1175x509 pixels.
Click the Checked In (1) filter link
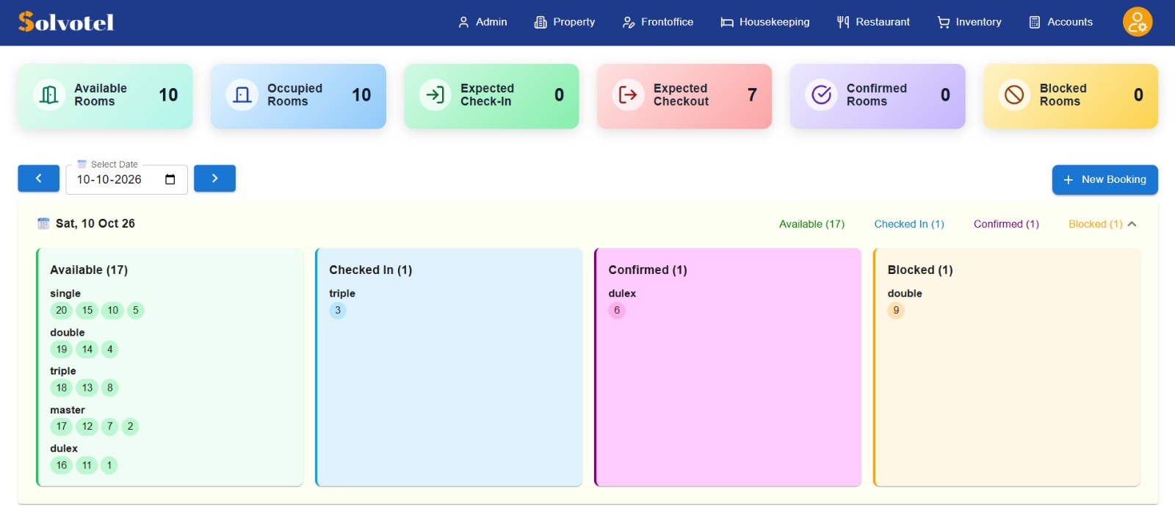click(909, 224)
